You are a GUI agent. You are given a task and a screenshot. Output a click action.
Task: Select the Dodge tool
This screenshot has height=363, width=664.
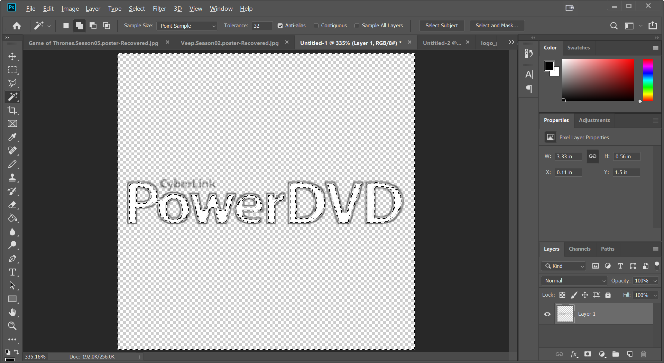(12, 245)
